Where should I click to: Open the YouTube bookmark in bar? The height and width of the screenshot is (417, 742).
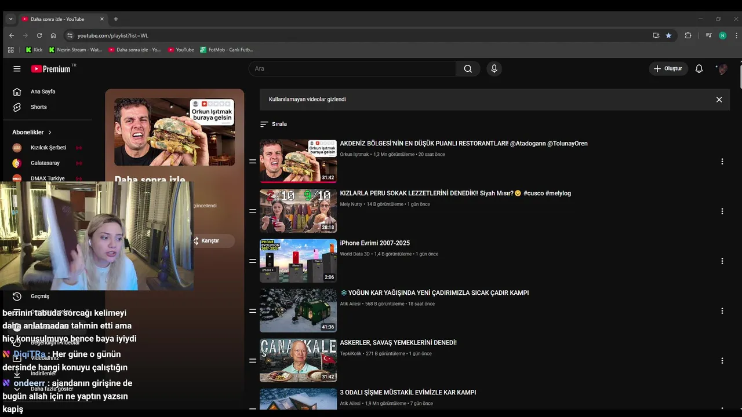click(x=181, y=50)
